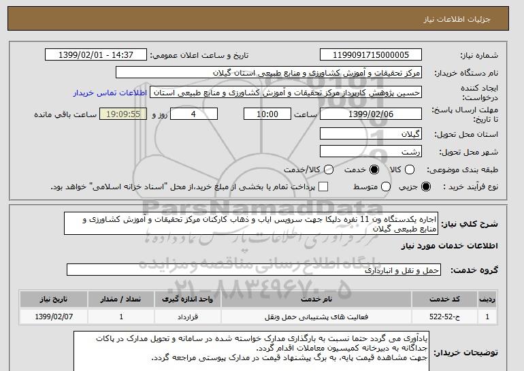This screenshot has height=371, width=524.
Task: Click the شرح کلی نیاز description box
Action: pyautogui.click(x=251, y=223)
